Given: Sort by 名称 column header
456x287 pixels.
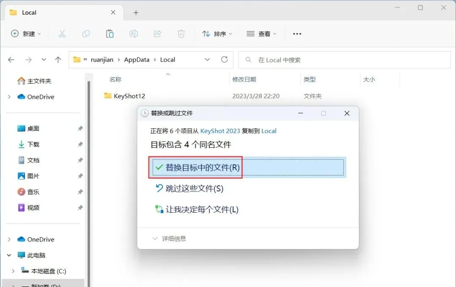Looking at the screenshot, I should pos(115,79).
